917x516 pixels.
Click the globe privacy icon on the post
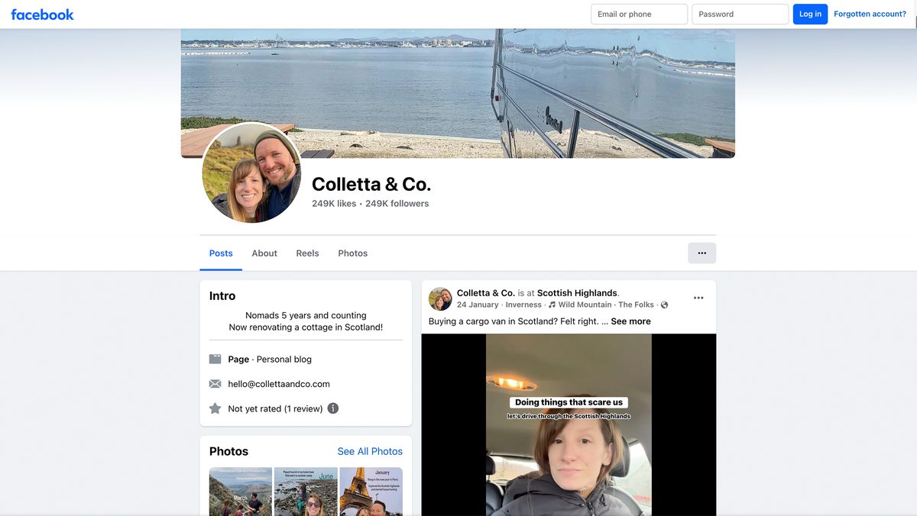click(663, 305)
